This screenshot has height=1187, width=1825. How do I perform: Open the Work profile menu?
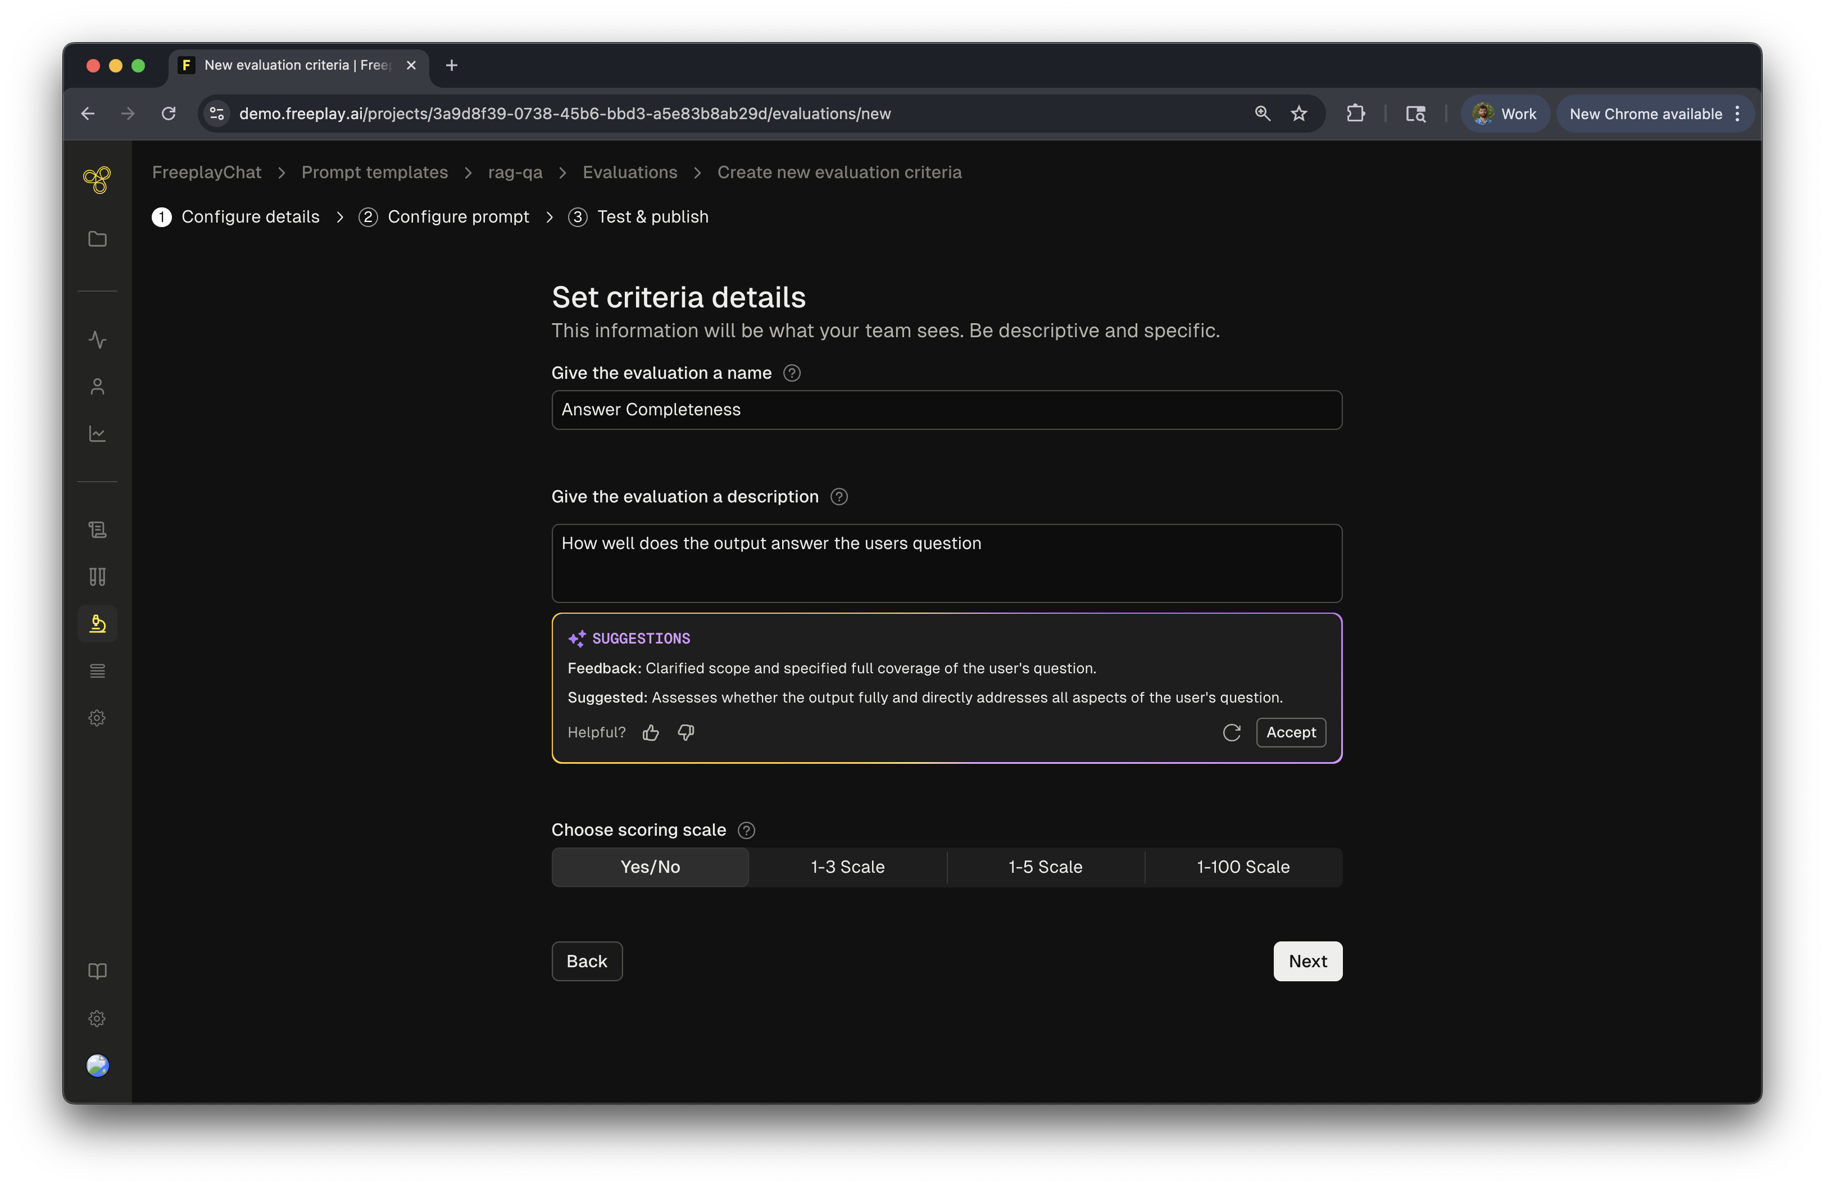[x=1505, y=114]
